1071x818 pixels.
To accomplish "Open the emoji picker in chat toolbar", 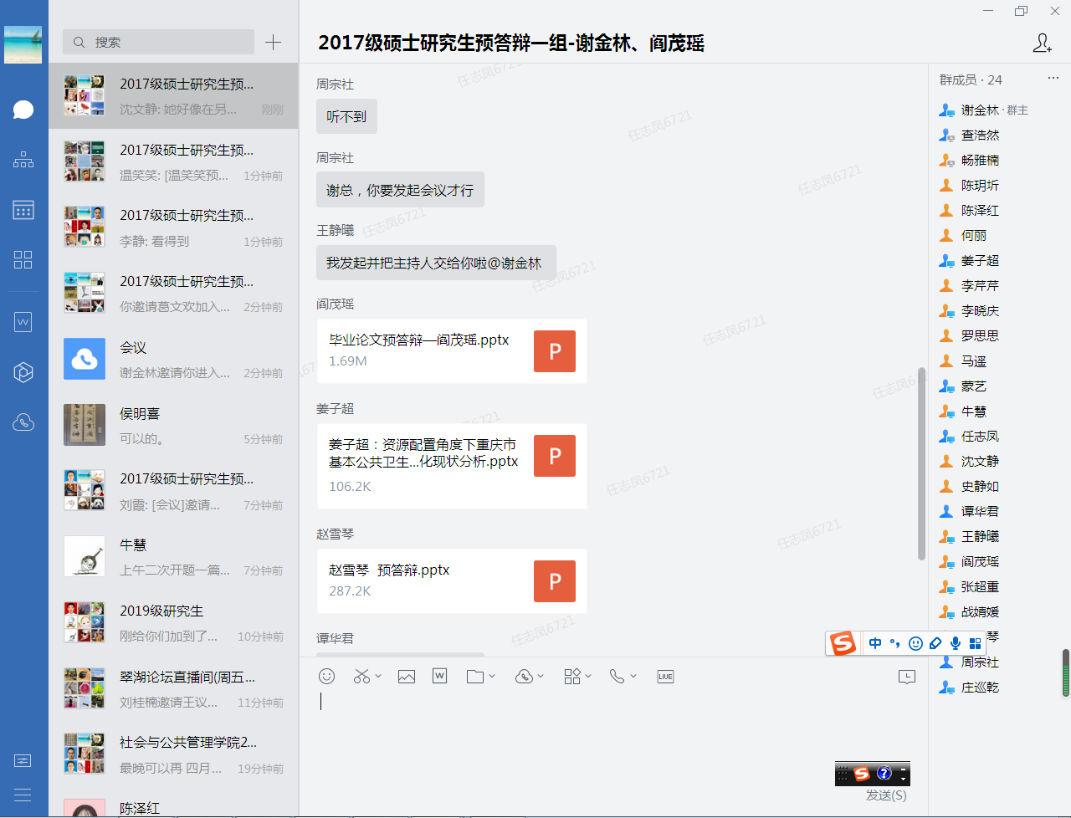I will [327, 676].
